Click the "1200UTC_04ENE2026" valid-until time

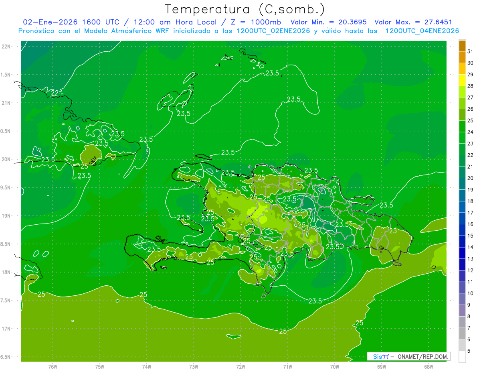pos(422,31)
